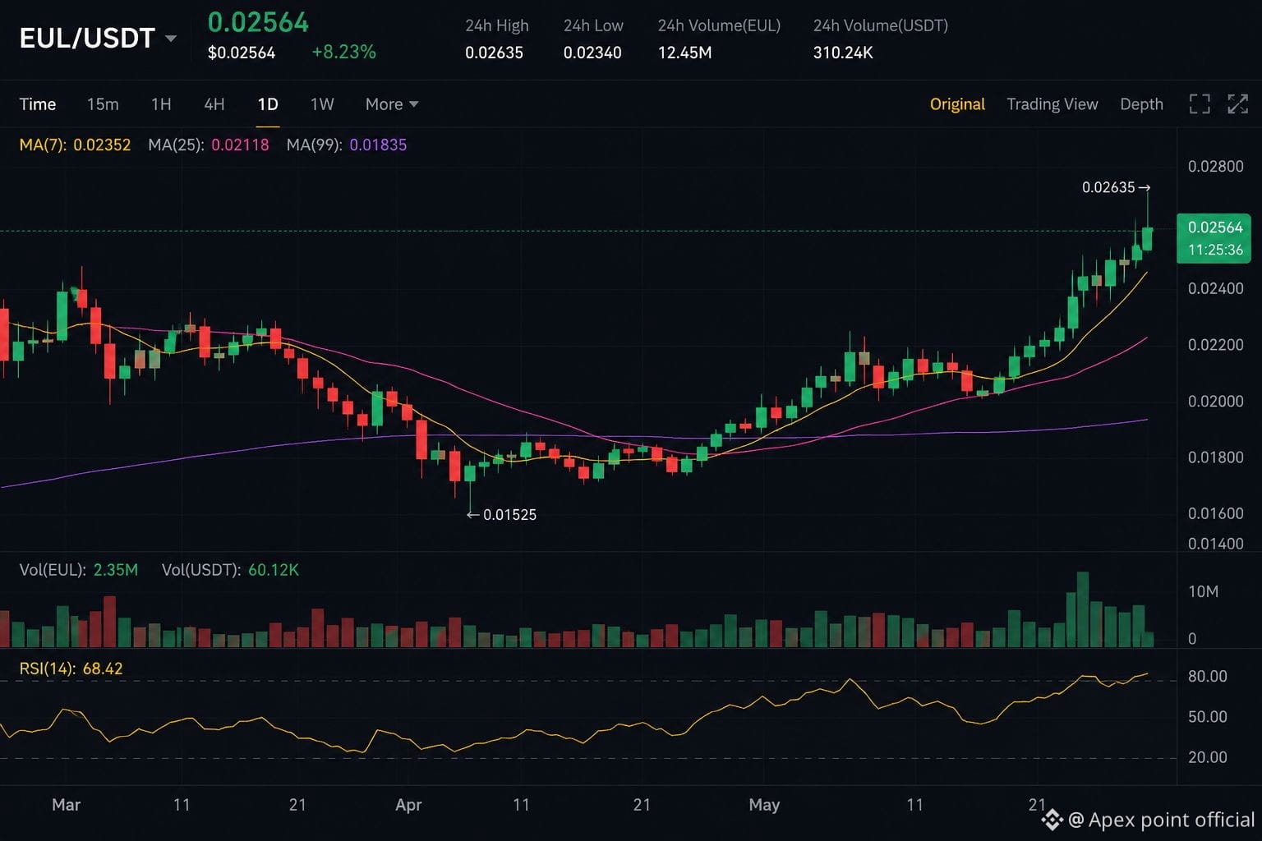Switch to the 4H timeframe
The width and height of the screenshot is (1262, 841).
[214, 104]
